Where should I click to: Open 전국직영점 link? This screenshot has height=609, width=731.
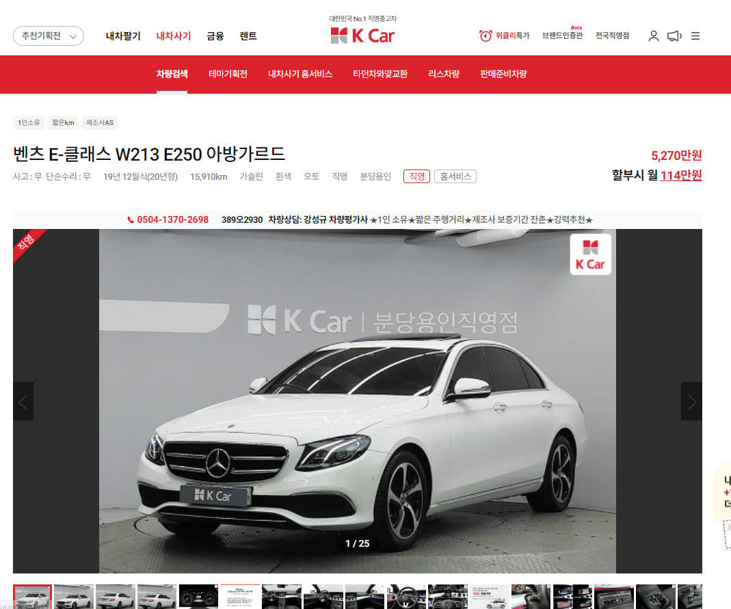tap(612, 36)
